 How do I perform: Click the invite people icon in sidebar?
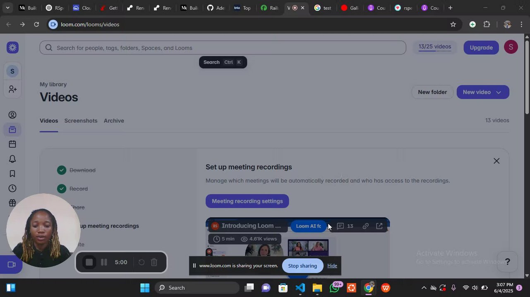coord(12,89)
